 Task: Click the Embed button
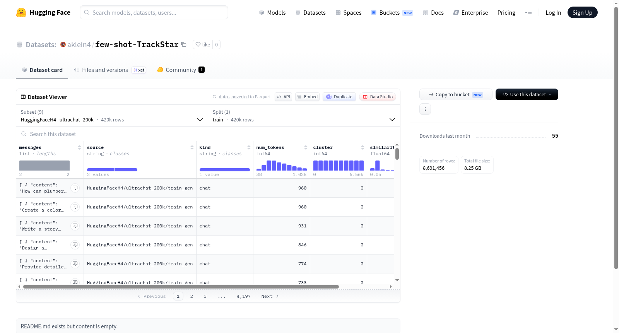pos(308,97)
